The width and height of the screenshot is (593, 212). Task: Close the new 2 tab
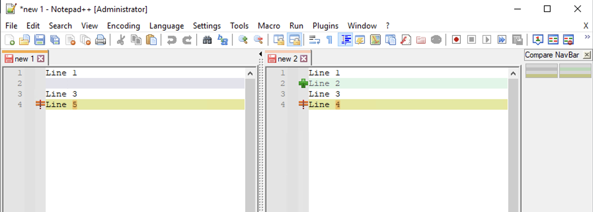click(x=304, y=59)
